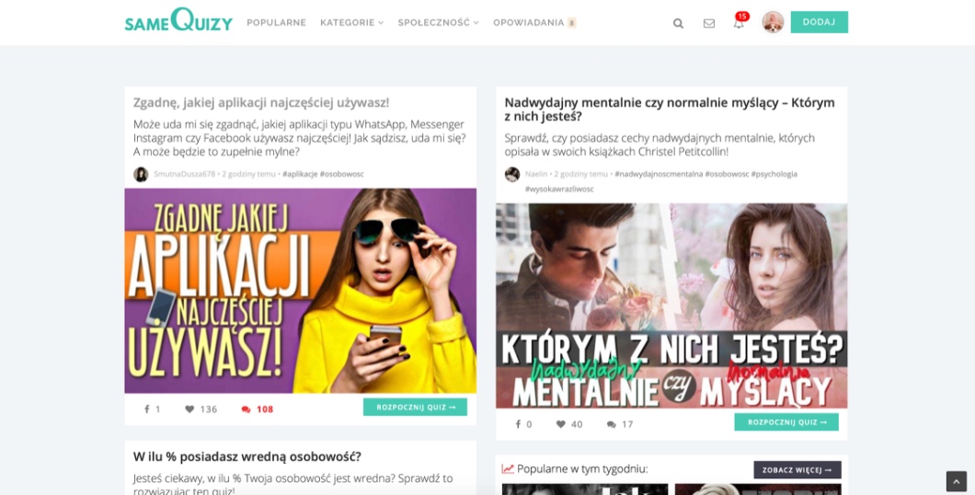Screen dimensions: 975x495
Task: Expand the Społeczność dropdown menu
Action: [x=438, y=22]
